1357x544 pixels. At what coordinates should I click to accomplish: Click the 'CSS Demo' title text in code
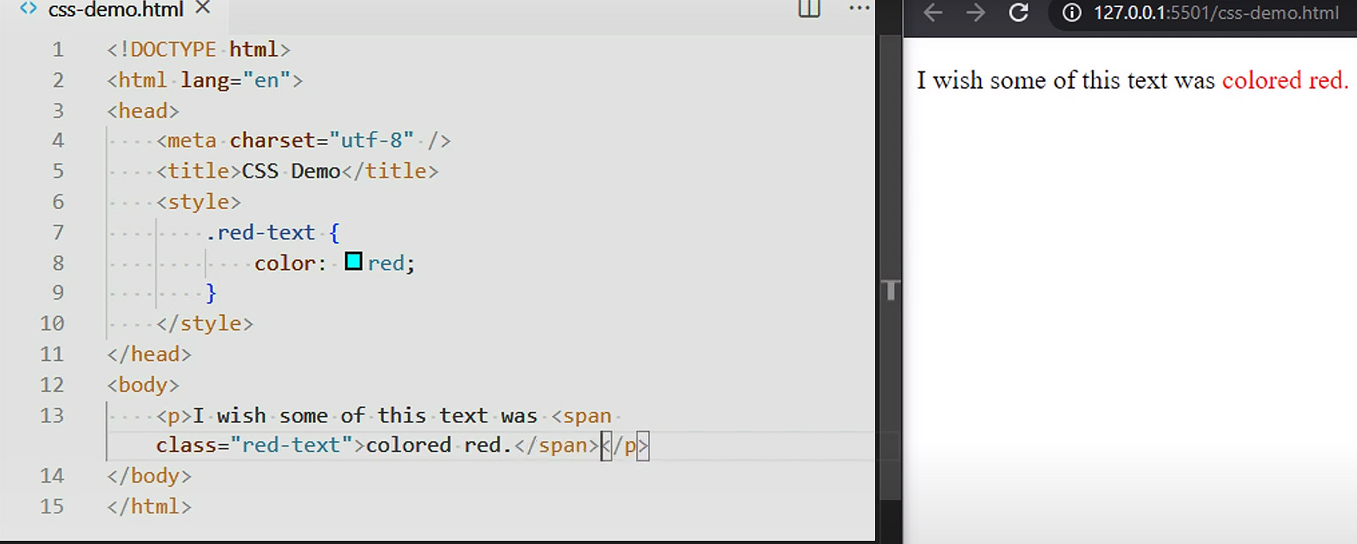pos(291,171)
